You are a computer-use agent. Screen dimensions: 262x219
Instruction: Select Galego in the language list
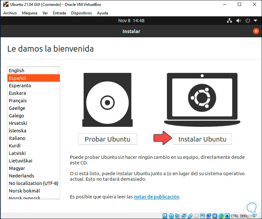pos(34,116)
